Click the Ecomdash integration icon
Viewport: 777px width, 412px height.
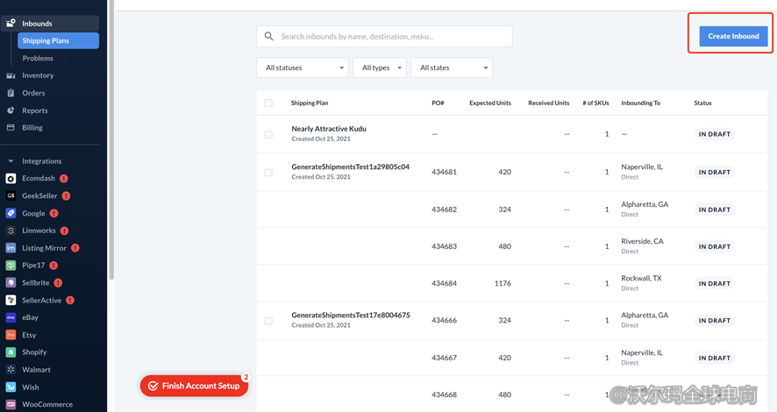click(11, 179)
